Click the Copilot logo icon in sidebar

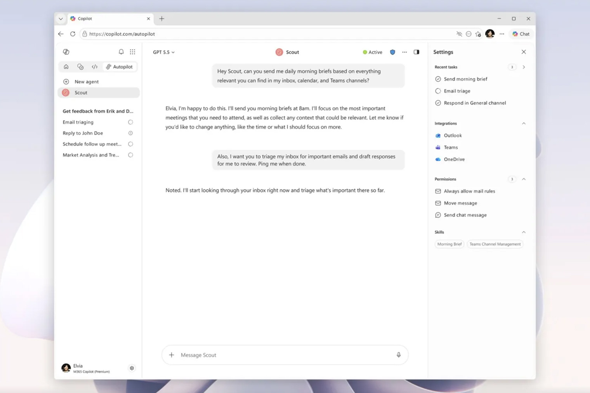tap(66, 52)
